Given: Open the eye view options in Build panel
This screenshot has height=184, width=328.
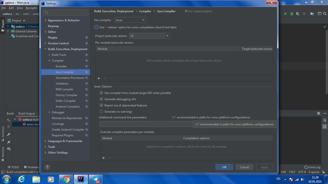Looking at the screenshot, I should 8,149.
